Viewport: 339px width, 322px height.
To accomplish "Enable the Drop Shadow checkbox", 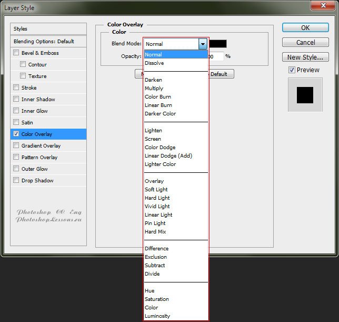I will 16,180.
